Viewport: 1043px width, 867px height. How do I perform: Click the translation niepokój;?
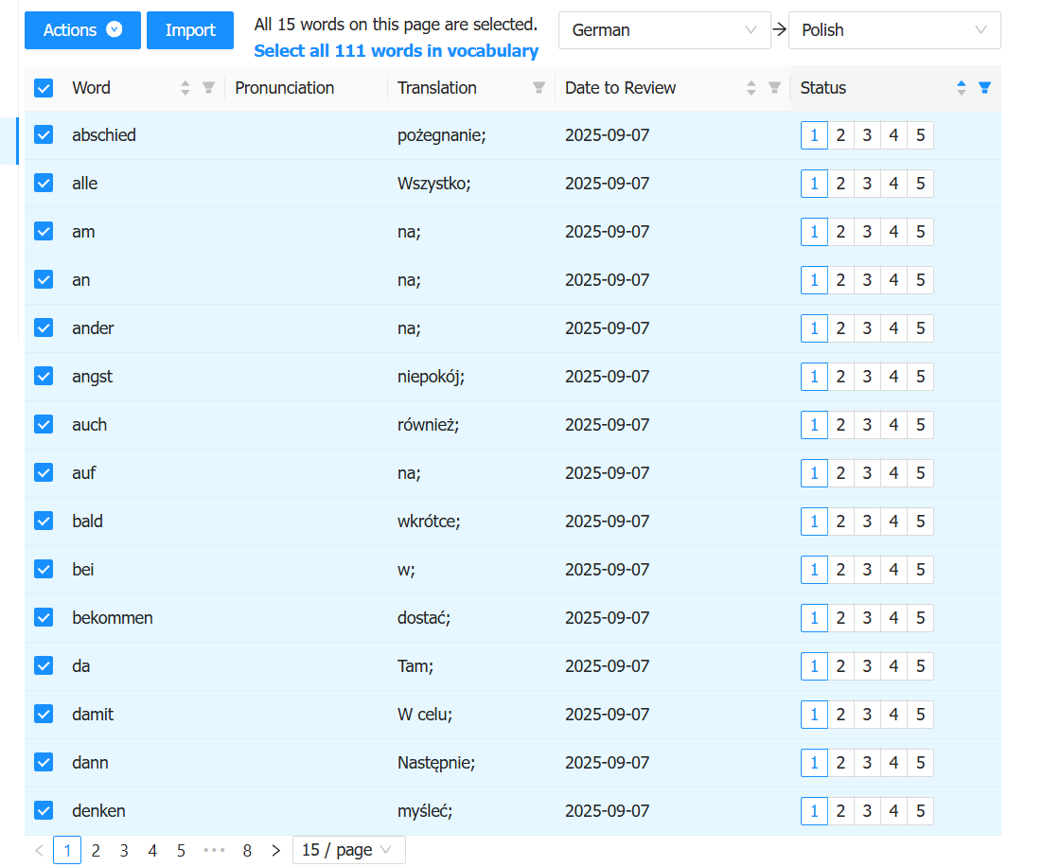tap(431, 377)
